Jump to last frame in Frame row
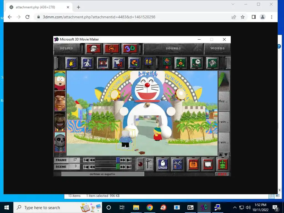284x213 pixels. coord(129,160)
